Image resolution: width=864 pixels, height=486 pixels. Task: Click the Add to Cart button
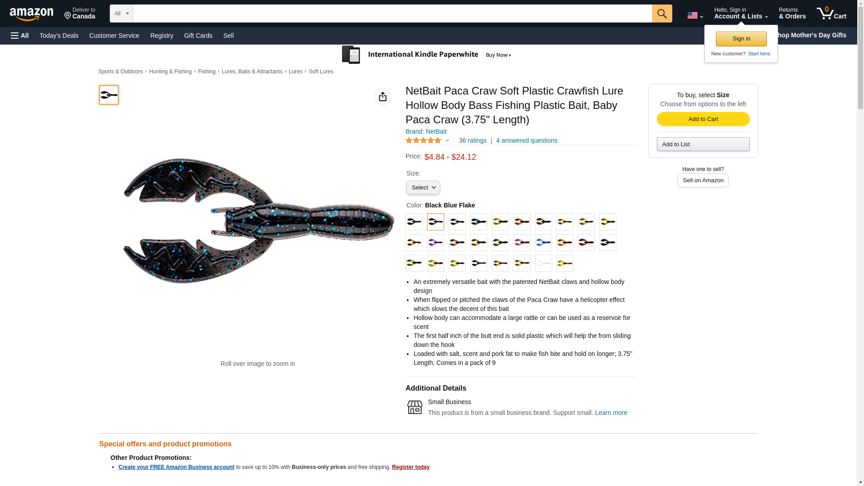point(703,119)
